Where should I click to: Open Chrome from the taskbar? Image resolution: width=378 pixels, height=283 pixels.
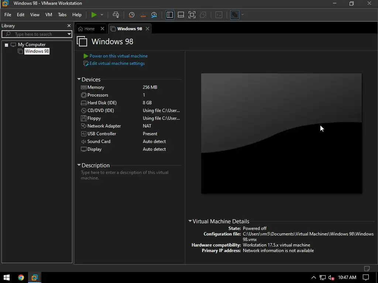[x=21, y=277]
